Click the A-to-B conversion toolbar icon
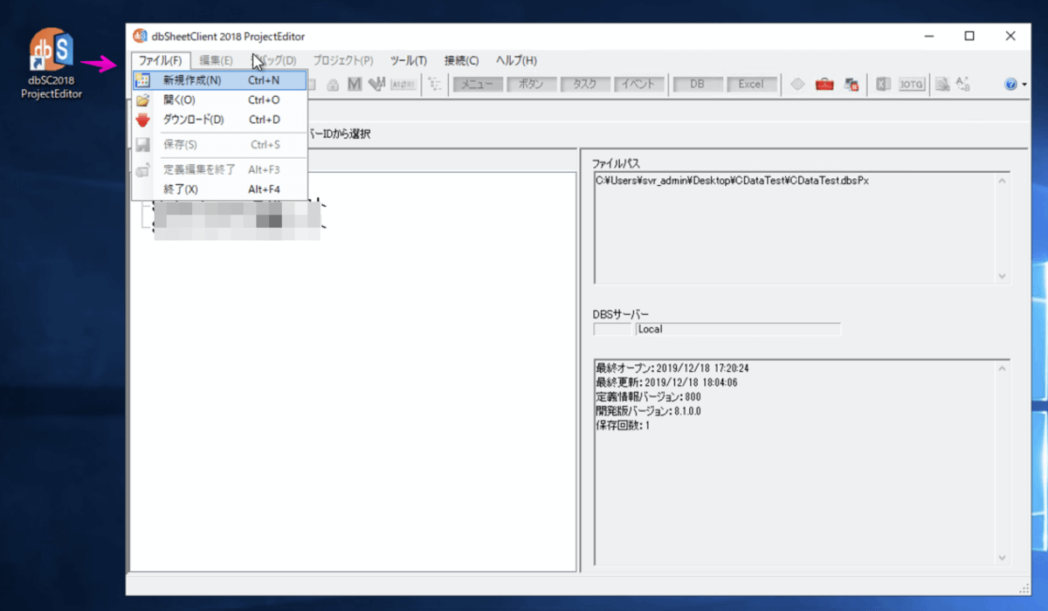The image size is (1048, 611). click(x=963, y=85)
